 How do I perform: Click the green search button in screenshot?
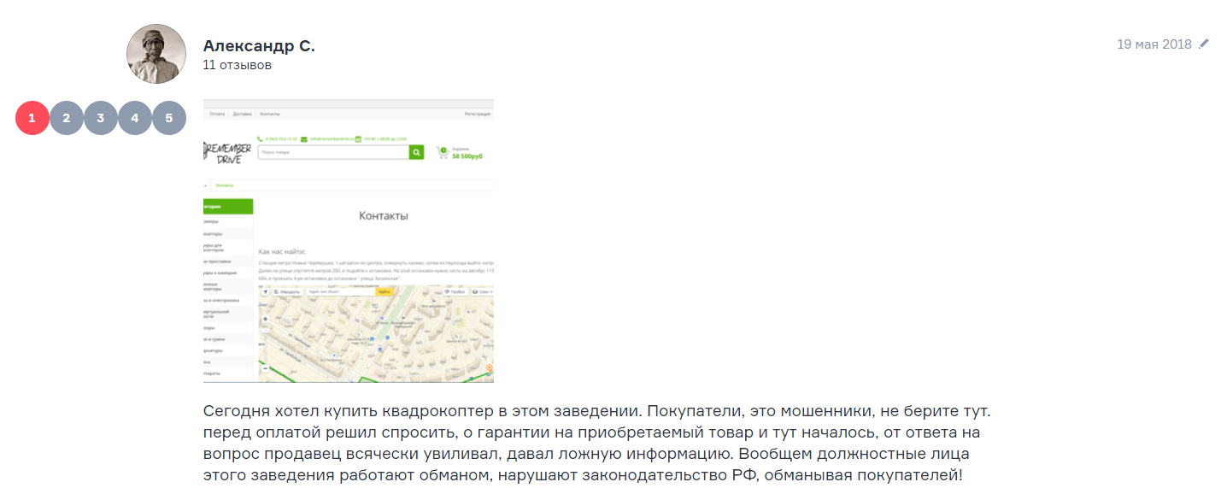click(x=416, y=152)
